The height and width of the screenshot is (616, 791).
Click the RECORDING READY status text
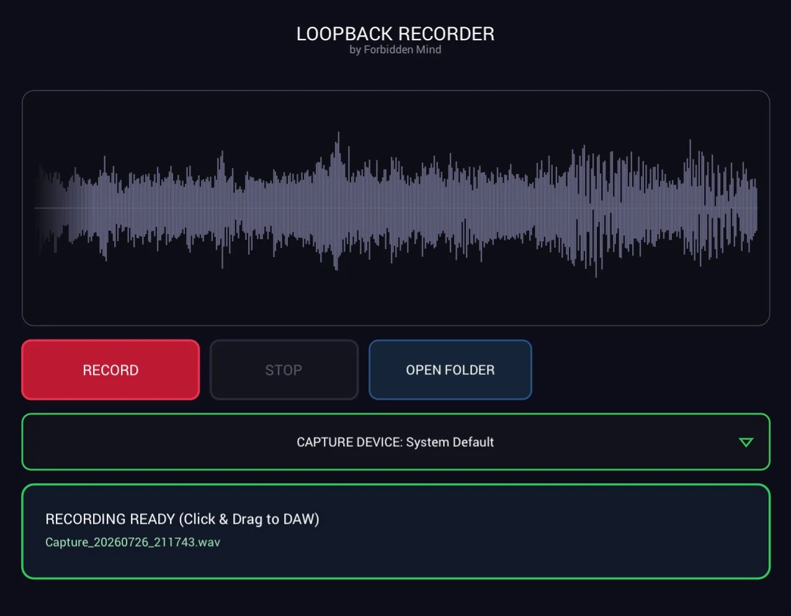pos(182,519)
